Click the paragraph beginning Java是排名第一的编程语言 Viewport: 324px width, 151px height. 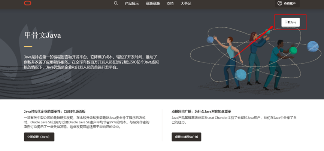pos(91,62)
